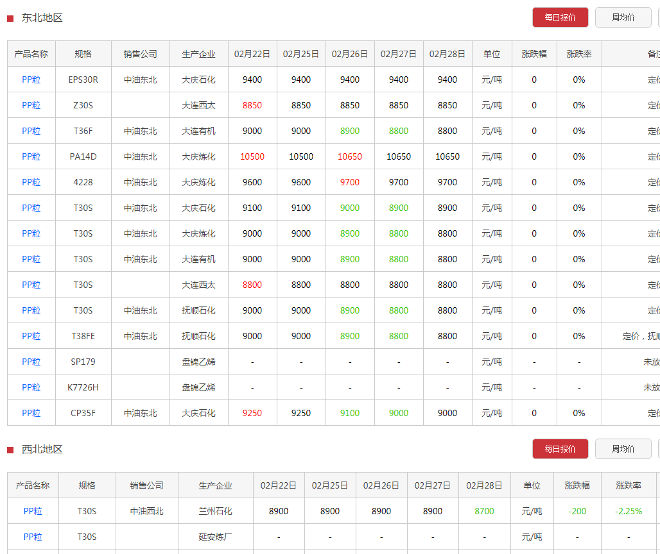Viewport: 660px width, 554px height.
Task: Click the red square beside 西北地区 heading
Action: pyautogui.click(x=10, y=450)
